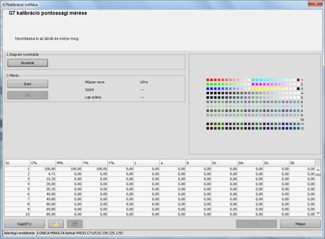Click the table scrollbar down arrow

[318, 213]
